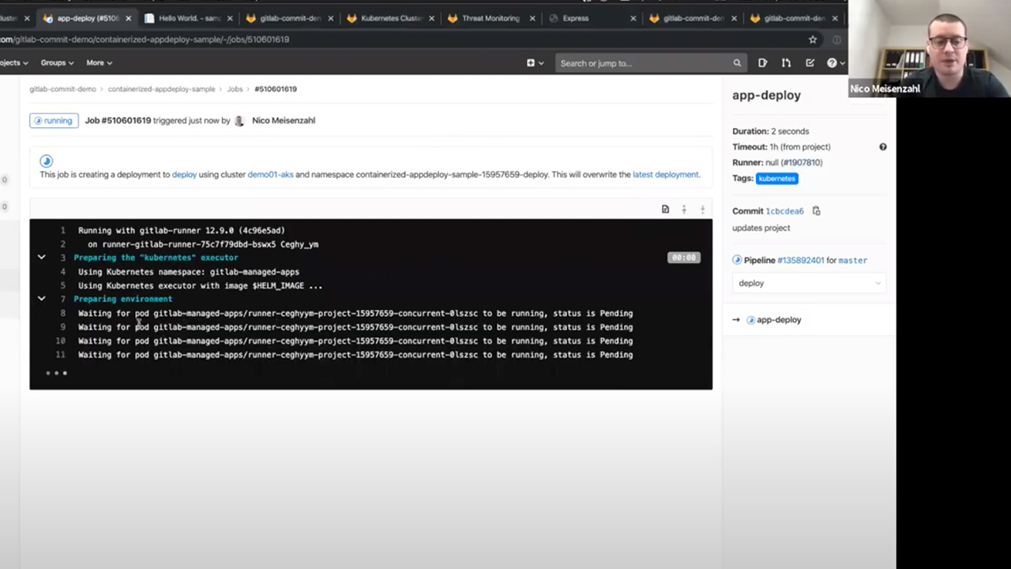Viewport: 1011px width, 569px height.
Task: Open the demo01-aks cluster link
Action: tap(270, 175)
